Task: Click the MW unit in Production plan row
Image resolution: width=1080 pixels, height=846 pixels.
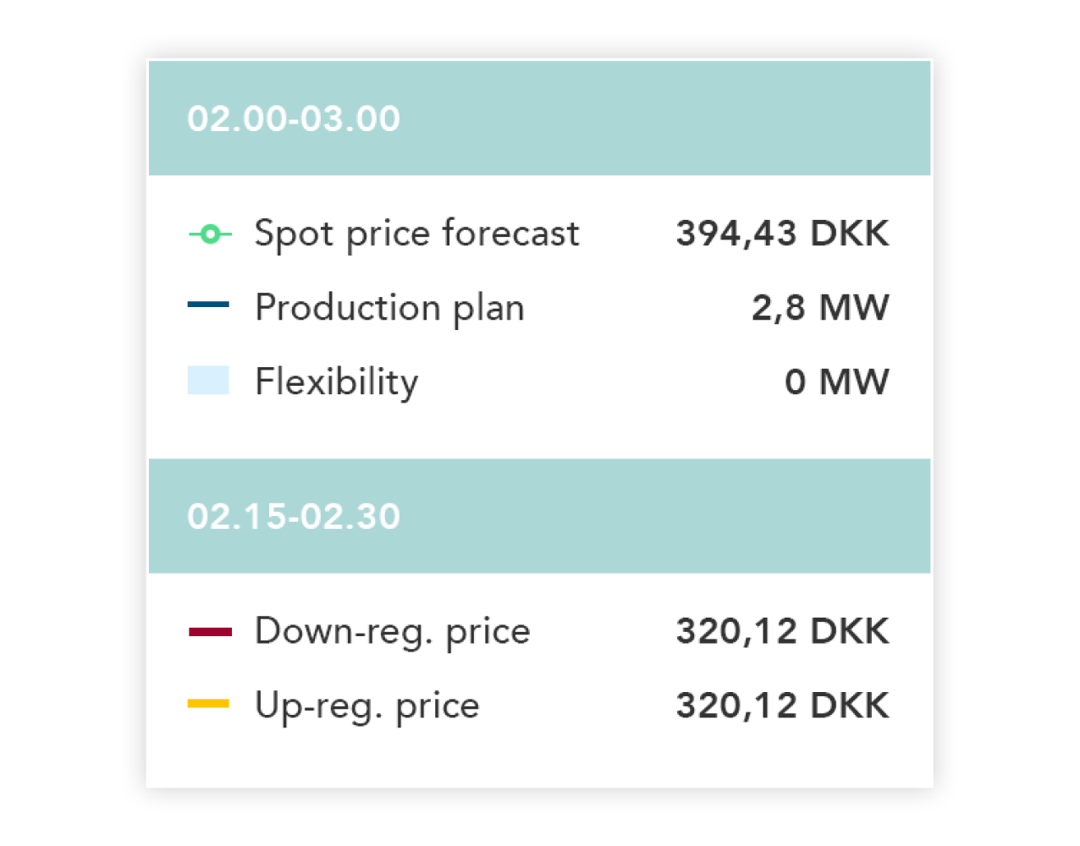Action: [854, 307]
